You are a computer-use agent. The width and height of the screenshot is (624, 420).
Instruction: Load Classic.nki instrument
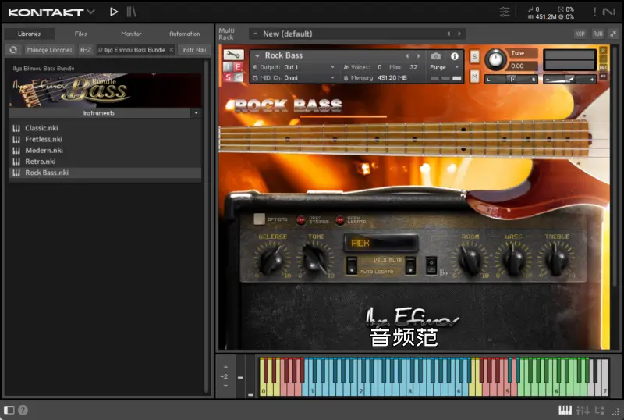[x=105, y=128]
